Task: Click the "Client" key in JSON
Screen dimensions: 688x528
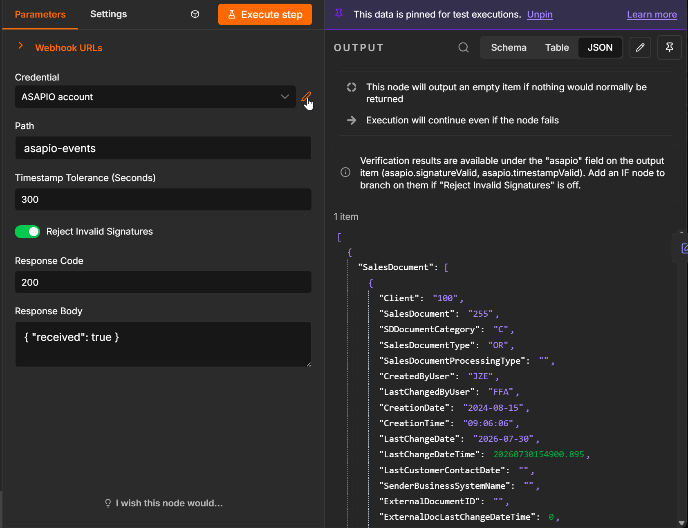Action: point(399,298)
